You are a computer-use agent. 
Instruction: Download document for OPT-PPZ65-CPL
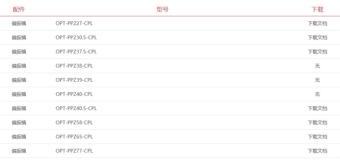click(317, 137)
